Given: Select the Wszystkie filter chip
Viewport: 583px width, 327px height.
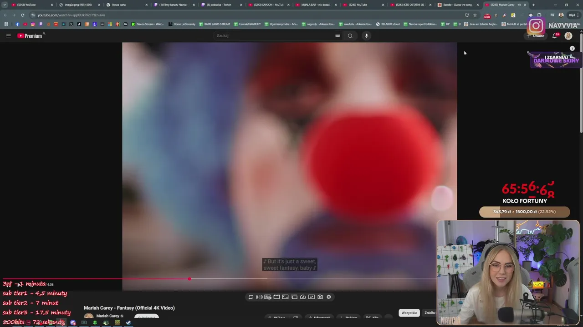Looking at the screenshot, I should tap(409, 313).
